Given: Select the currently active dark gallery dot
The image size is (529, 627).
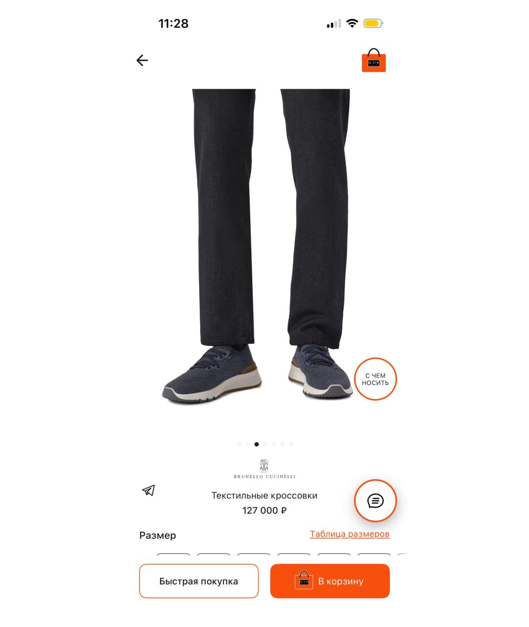Looking at the screenshot, I should pos(257,444).
